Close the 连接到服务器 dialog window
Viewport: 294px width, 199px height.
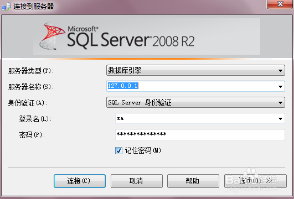coord(280,4)
